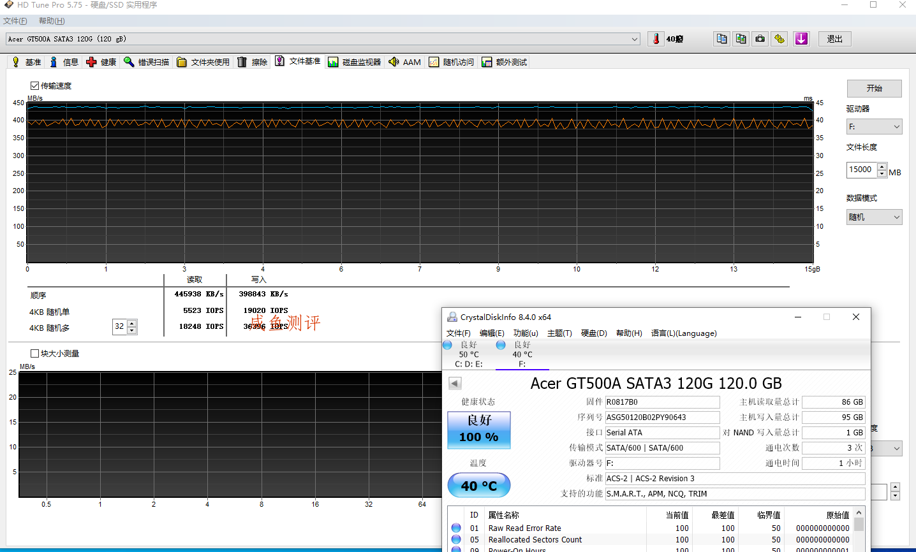Click the thermometer temperature icon in HD Tune
This screenshot has width=916, height=552.
656,39
